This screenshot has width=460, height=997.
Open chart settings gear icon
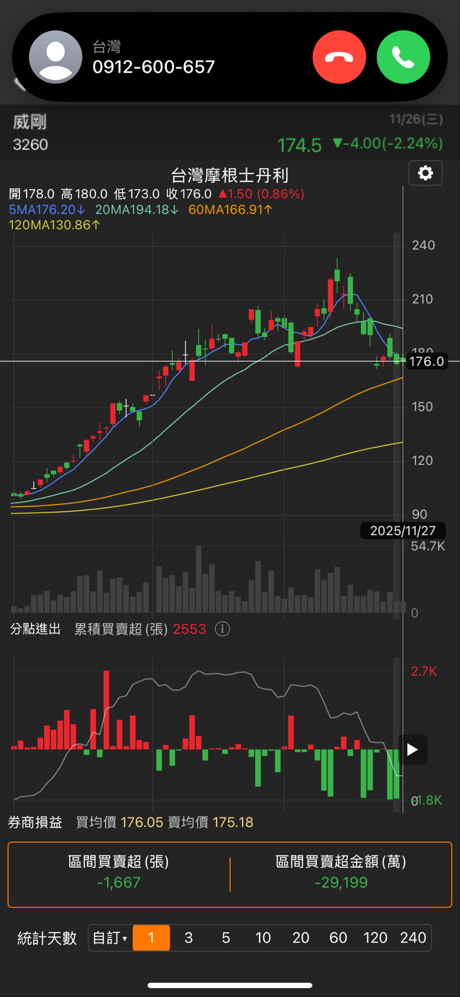(x=425, y=173)
